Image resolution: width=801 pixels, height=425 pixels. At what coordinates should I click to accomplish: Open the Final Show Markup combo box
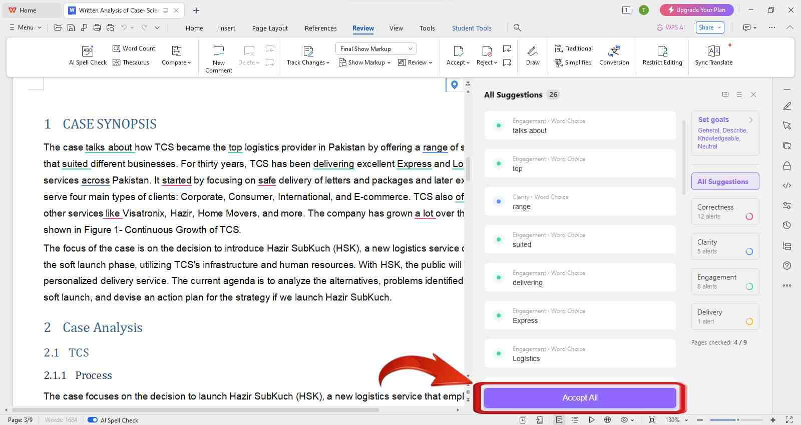coord(376,48)
